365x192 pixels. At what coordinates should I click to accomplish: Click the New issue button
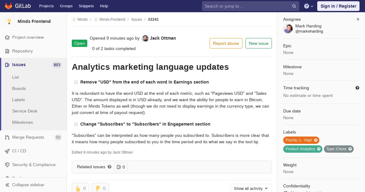click(259, 43)
